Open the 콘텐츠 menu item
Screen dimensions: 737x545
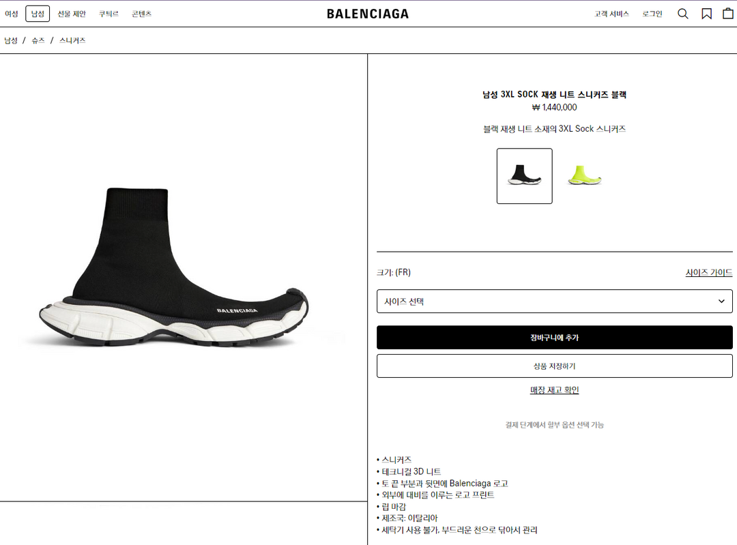[141, 14]
